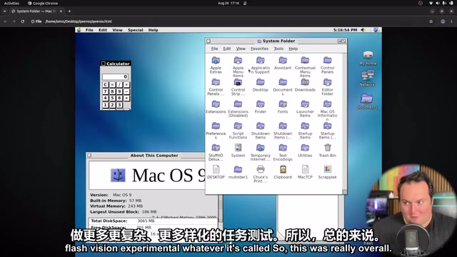457x257 pixels.
Task: Click the Calculator C clear button
Action: (x=105, y=84)
